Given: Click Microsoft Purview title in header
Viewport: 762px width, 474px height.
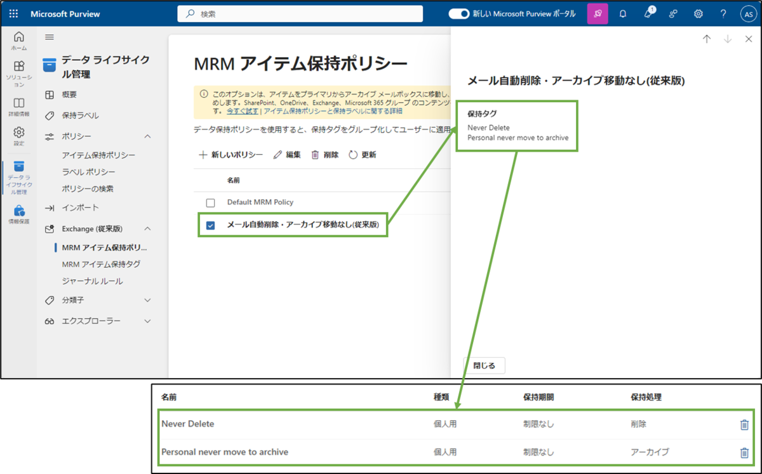Looking at the screenshot, I should pyautogui.click(x=65, y=13).
